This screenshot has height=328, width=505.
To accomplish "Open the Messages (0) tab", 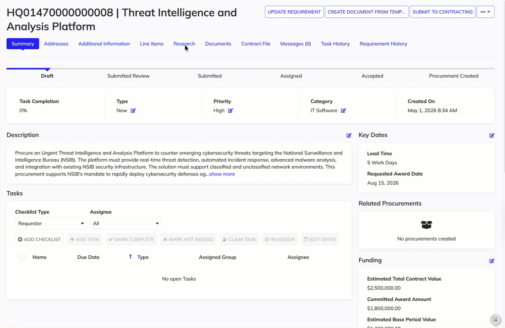I will pyautogui.click(x=295, y=44).
